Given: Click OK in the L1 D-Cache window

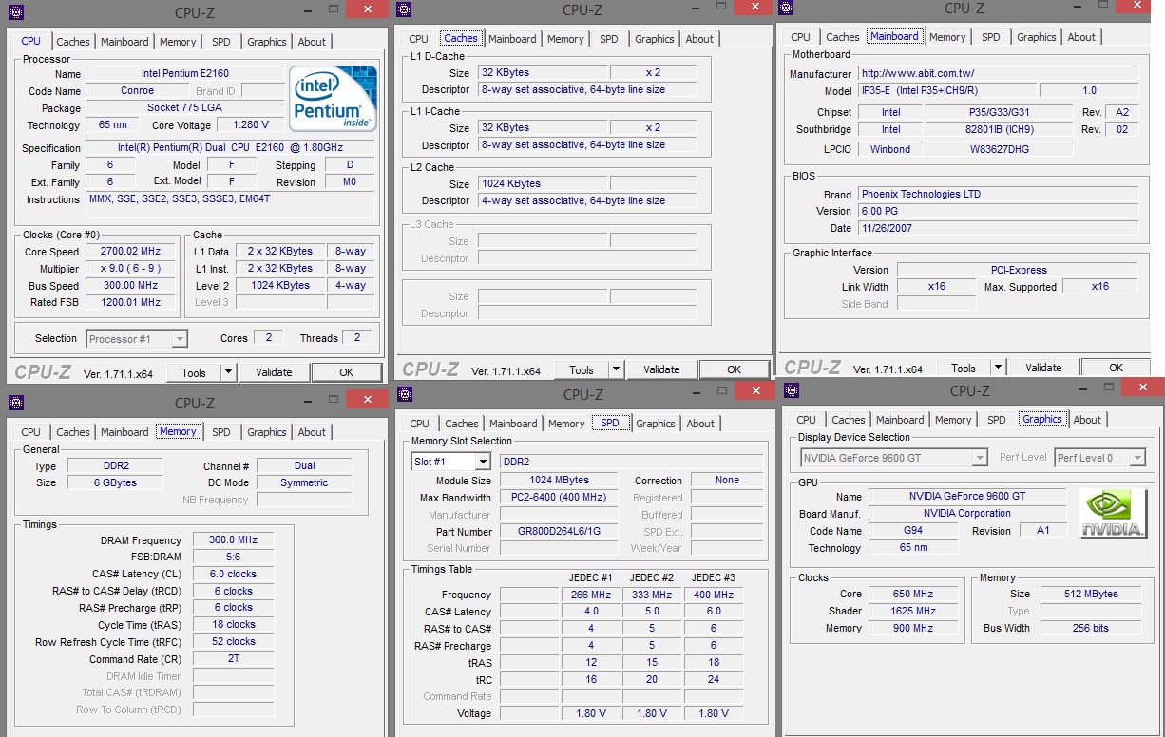Looking at the screenshot, I should tap(735, 369).
